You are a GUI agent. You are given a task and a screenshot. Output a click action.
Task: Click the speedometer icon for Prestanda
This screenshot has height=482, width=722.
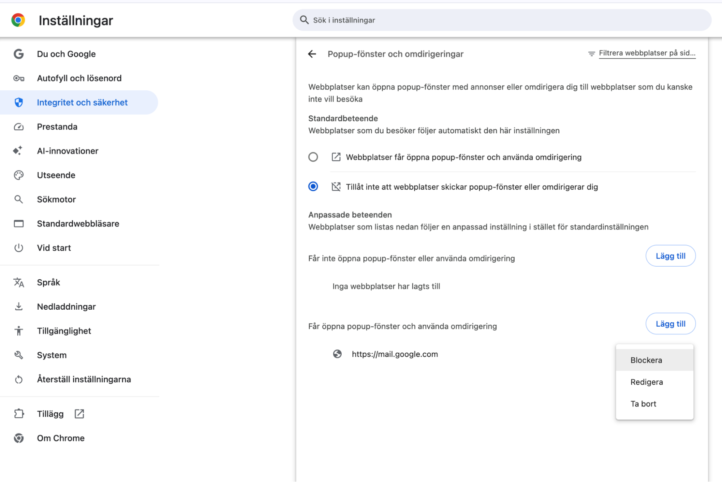pos(19,127)
